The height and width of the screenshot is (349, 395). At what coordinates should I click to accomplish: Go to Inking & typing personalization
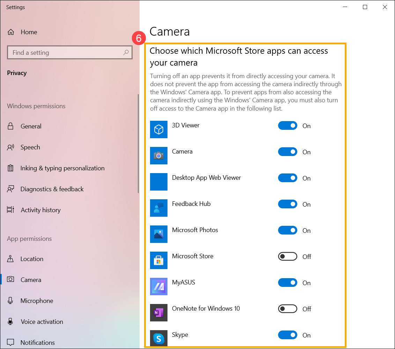pos(69,168)
